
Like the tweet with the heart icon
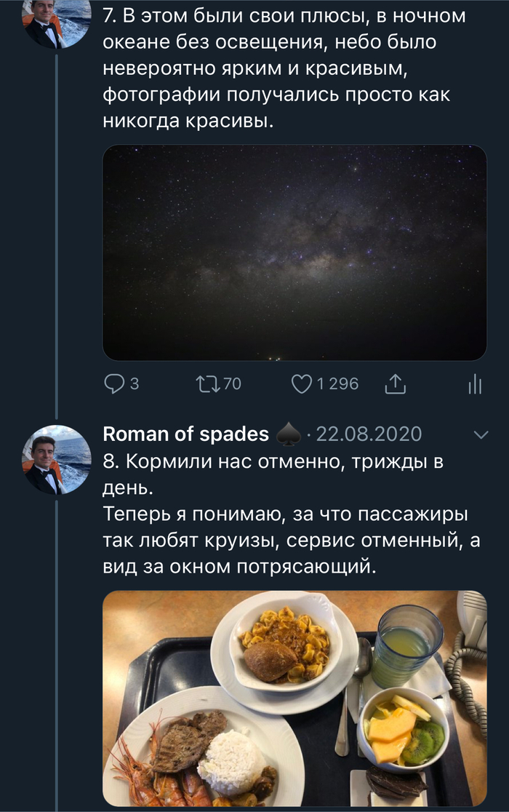[301, 383]
